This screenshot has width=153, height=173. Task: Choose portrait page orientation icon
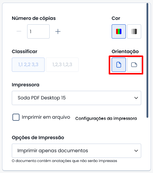click(x=119, y=65)
